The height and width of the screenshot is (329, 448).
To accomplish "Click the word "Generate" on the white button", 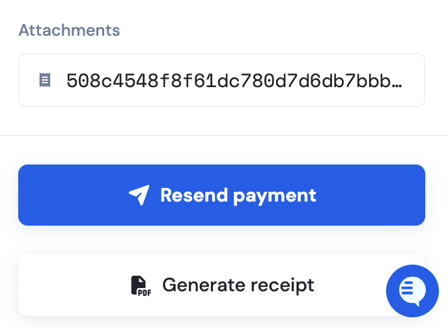I will pyautogui.click(x=204, y=285).
